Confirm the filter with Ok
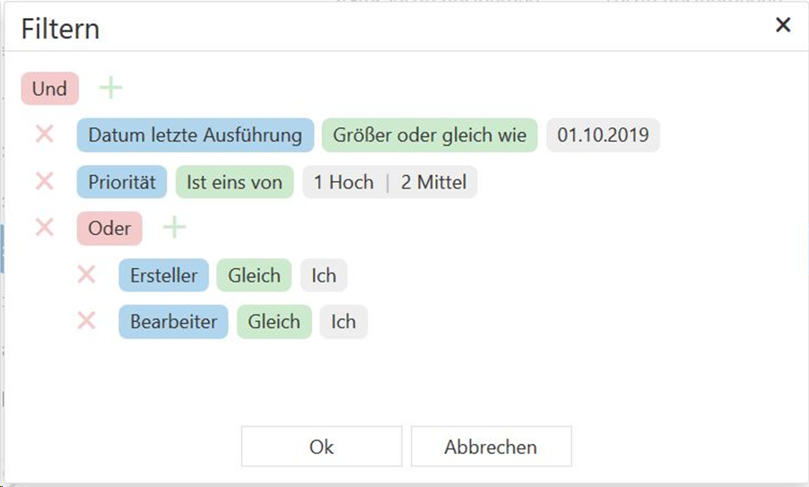The image size is (809, 487). pos(321,447)
